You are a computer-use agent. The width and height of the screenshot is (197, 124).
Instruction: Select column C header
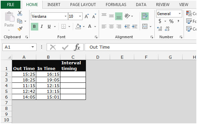tap(73, 57)
